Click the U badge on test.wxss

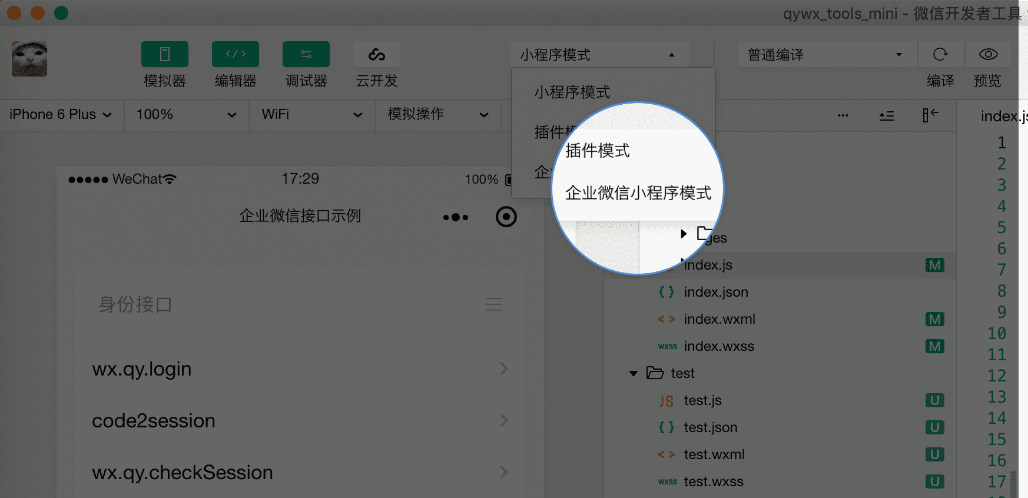[x=935, y=482]
